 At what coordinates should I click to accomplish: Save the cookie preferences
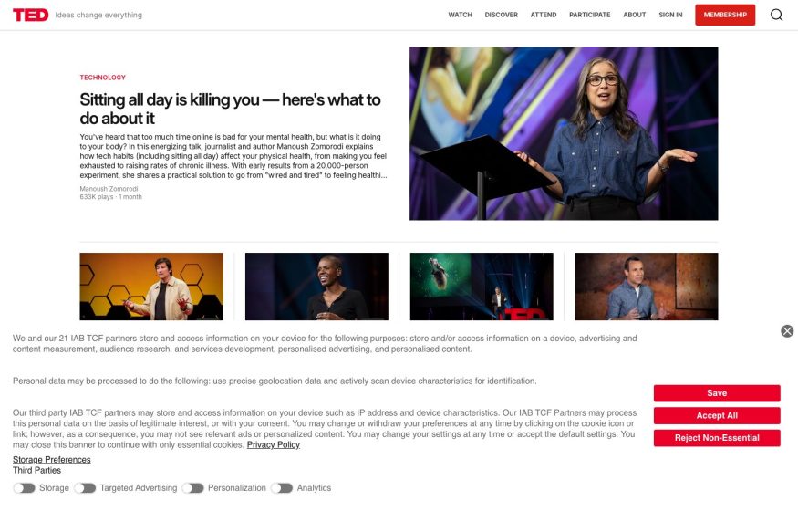coord(717,393)
